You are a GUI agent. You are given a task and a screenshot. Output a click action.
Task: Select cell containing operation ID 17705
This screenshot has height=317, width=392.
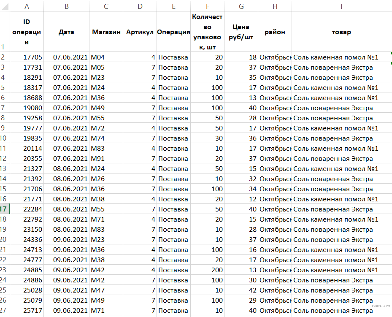(x=27, y=57)
